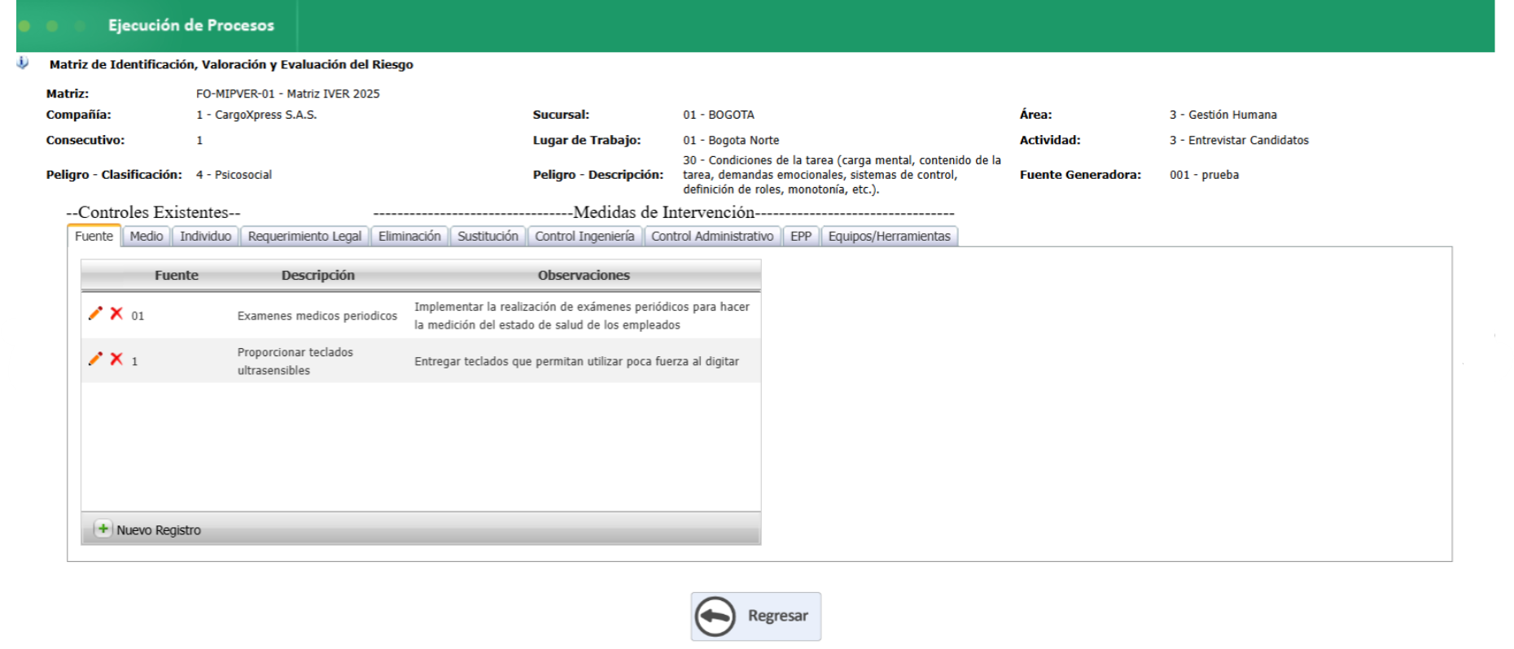Screen dimensions: 1514x649
Task: Click the value 01 - Bogota Norte
Action: point(731,140)
